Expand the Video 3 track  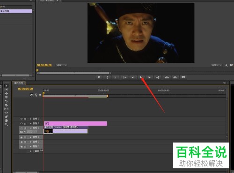(x=31, y=119)
